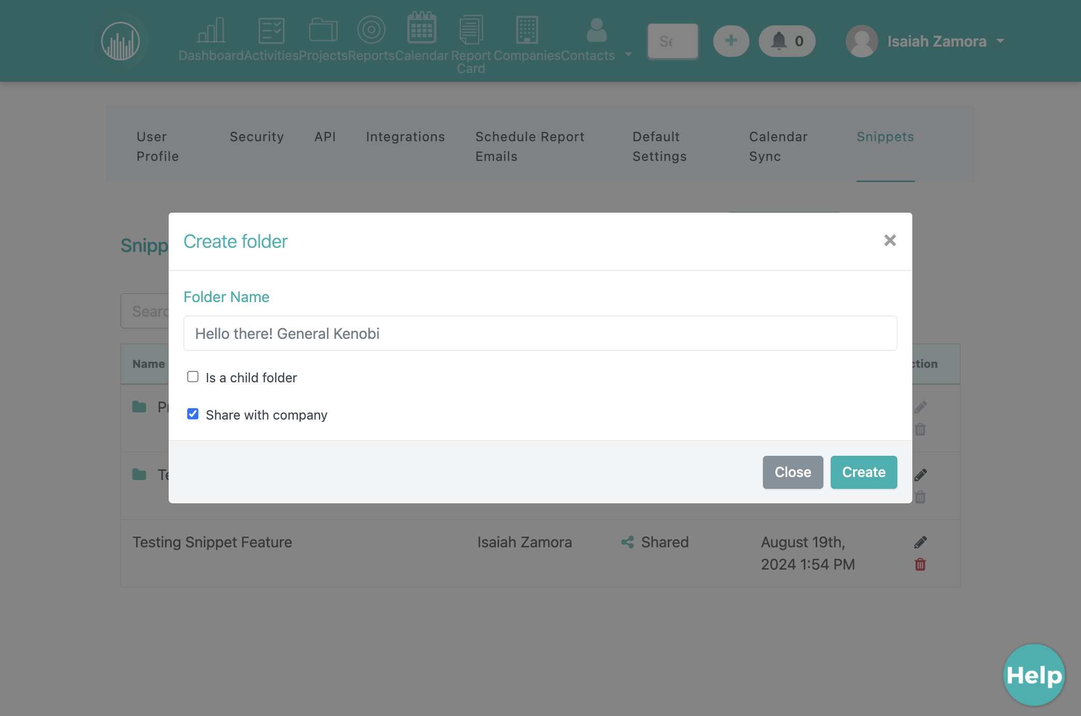Screen dimensions: 1081x716
Task: Click the Close button in dialog
Action: (x=792, y=472)
